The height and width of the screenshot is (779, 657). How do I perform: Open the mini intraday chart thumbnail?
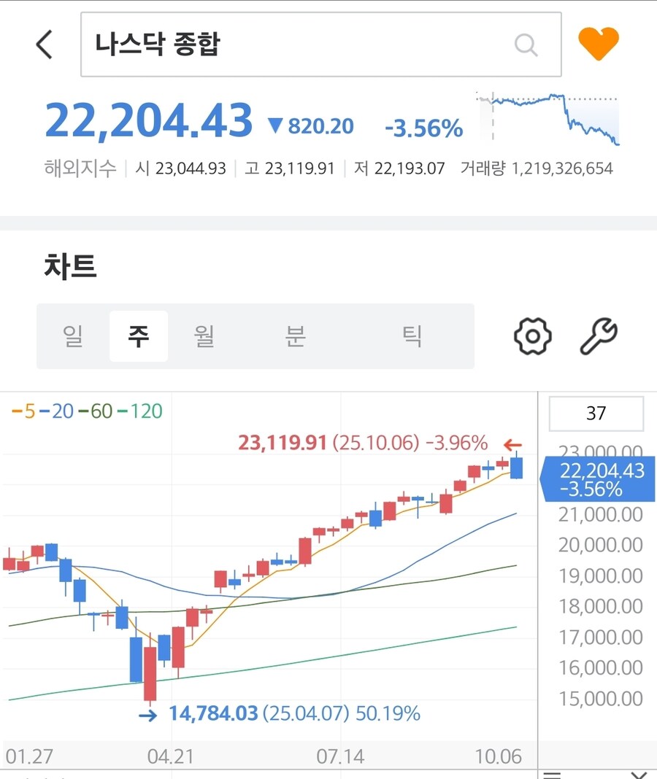pos(548,118)
